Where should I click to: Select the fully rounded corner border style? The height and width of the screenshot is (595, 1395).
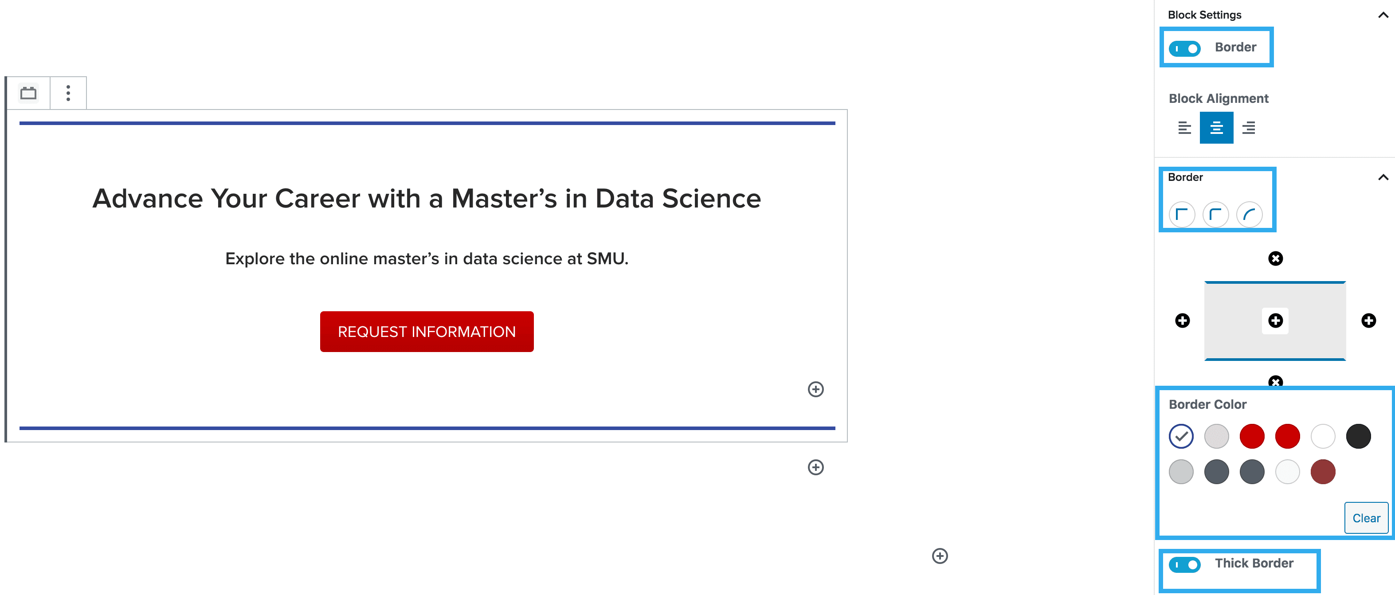coord(1249,215)
